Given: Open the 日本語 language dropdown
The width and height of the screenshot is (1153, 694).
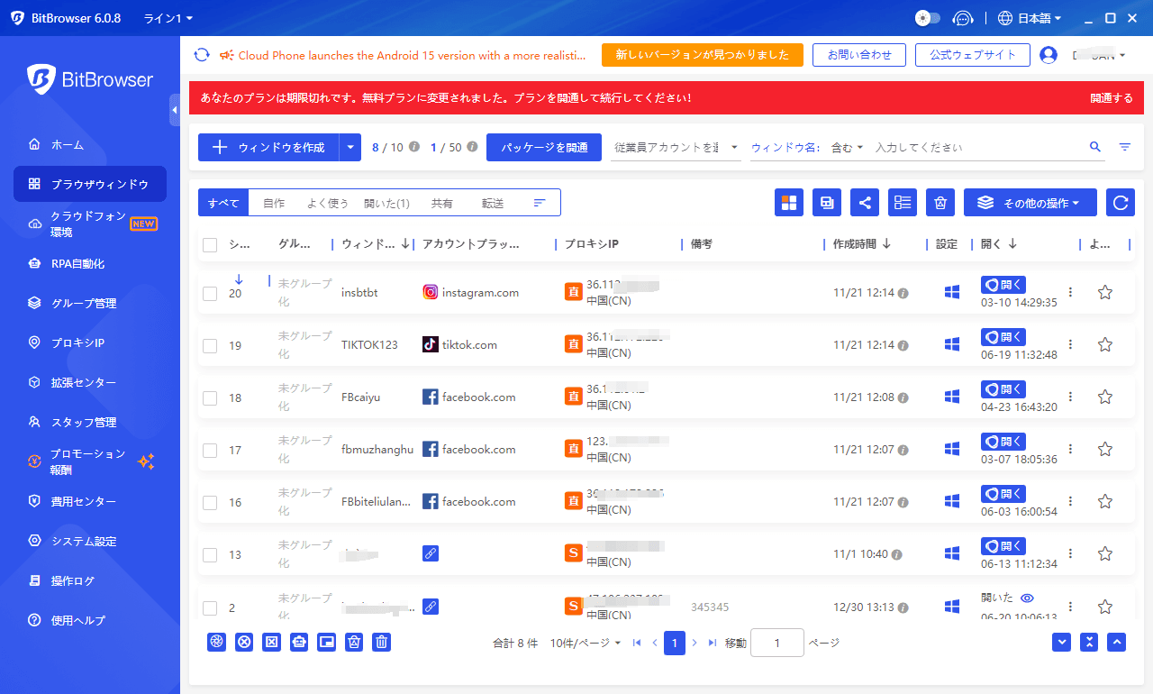Looking at the screenshot, I should pos(1030,18).
